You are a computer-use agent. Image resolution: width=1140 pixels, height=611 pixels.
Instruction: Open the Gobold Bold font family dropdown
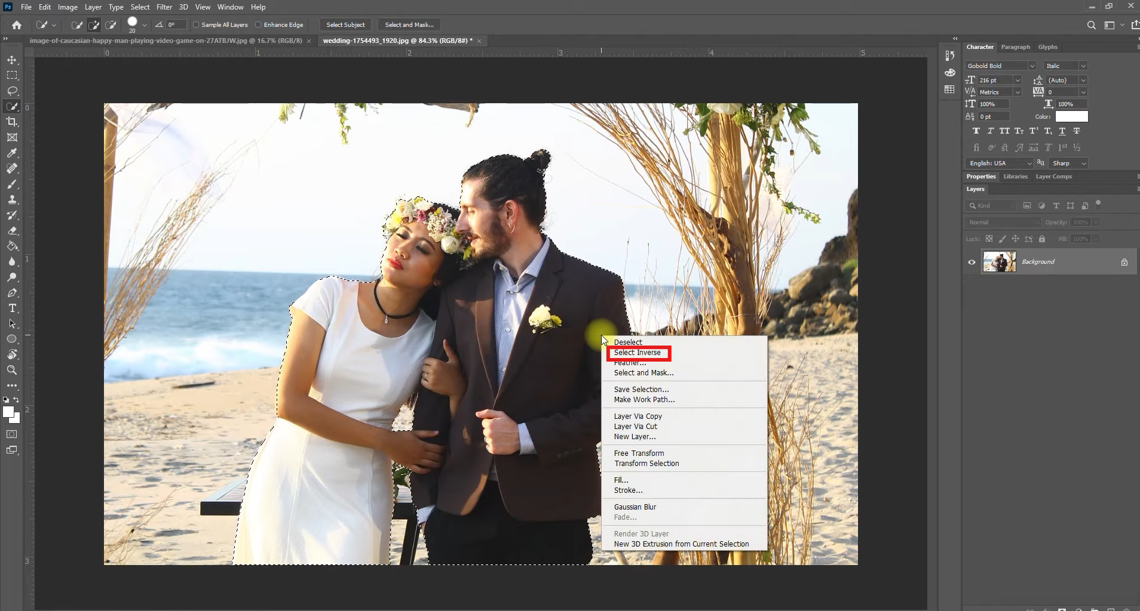coord(1031,66)
